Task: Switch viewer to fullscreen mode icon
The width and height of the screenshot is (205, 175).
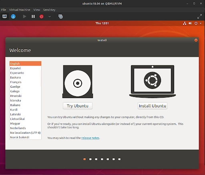Action: 199,16
